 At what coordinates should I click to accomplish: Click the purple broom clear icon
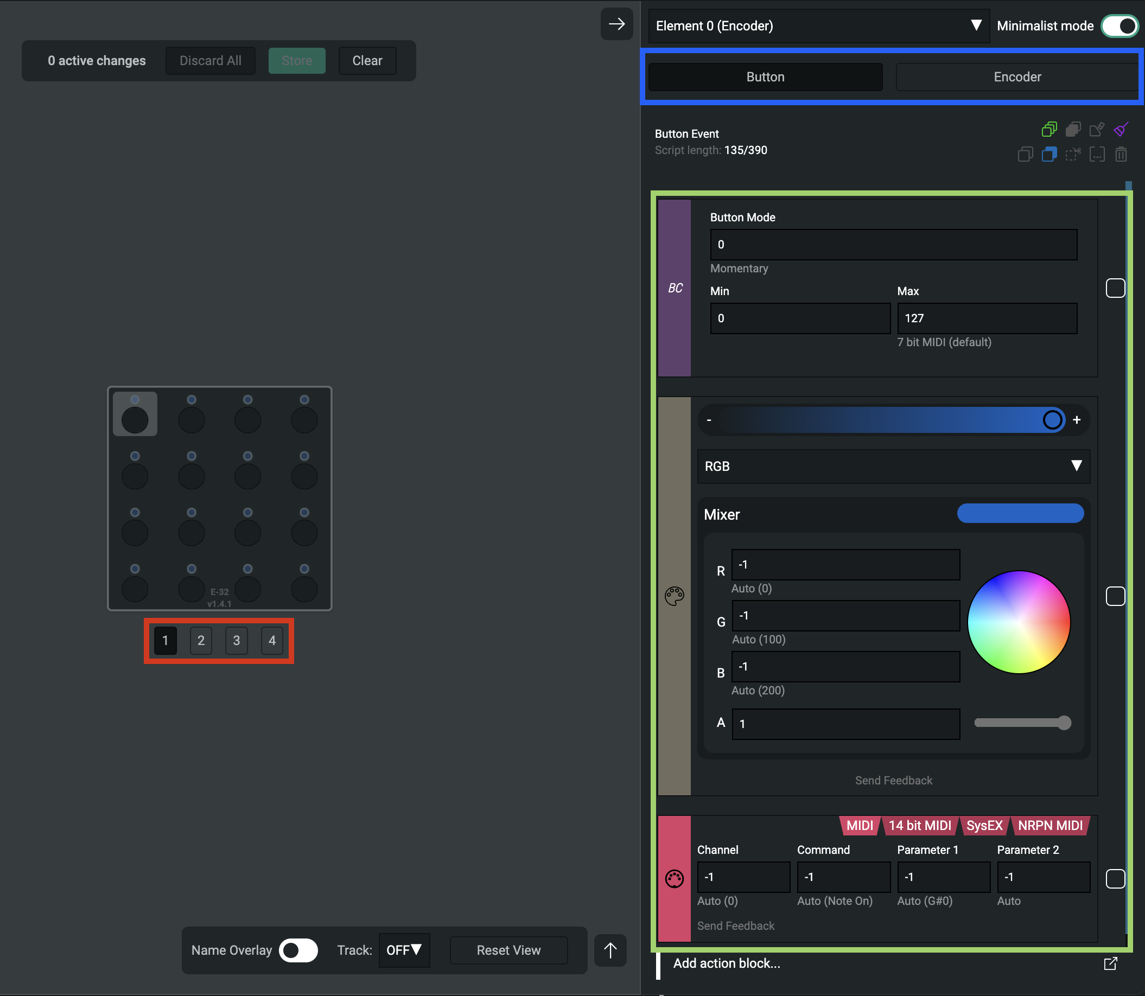1121,130
